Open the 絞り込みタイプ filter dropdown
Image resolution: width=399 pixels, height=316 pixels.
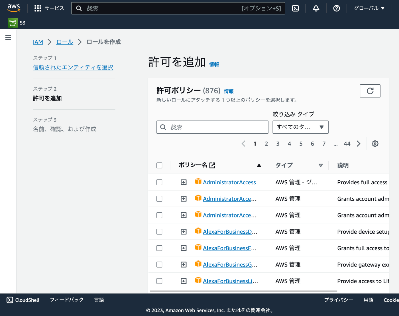[x=300, y=127]
